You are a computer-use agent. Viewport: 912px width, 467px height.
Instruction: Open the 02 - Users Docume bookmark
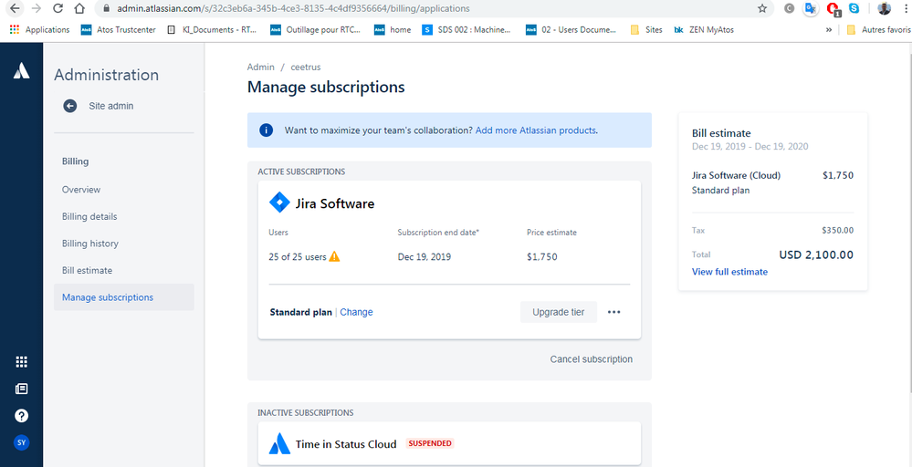point(571,29)
